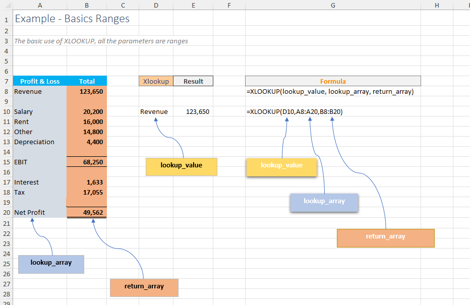Select the yellow lookup_value box with black text
The width and height of the screenshot is (470, 305).
[182, 167]
